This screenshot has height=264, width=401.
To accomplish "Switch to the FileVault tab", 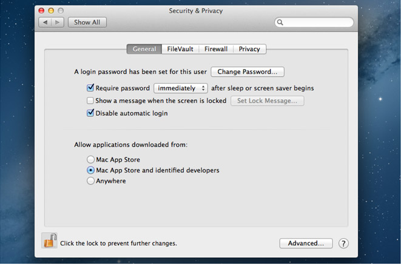I will tap(180, 49).
